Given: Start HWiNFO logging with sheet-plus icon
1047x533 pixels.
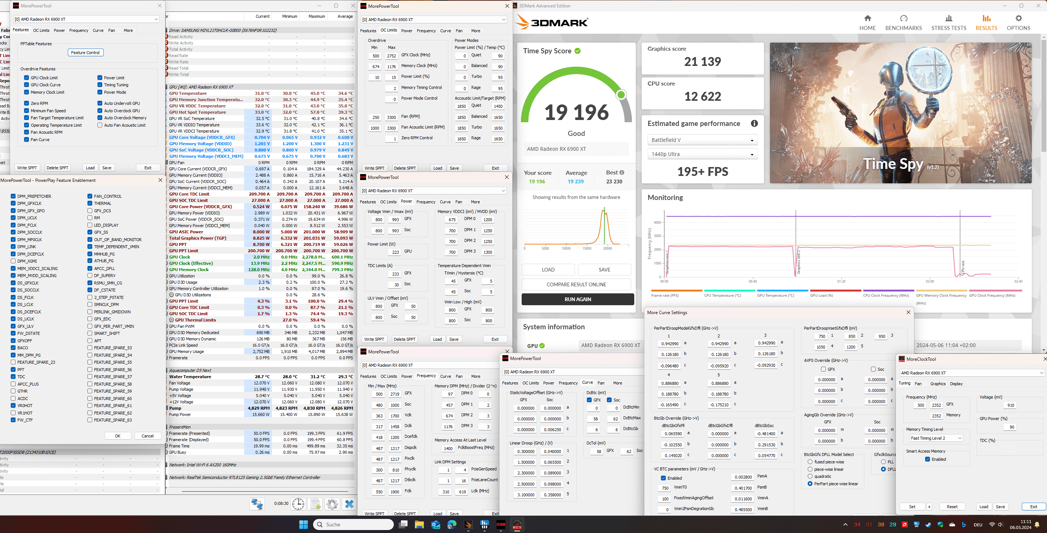Looking at the screenshot, I should (315, 504).
